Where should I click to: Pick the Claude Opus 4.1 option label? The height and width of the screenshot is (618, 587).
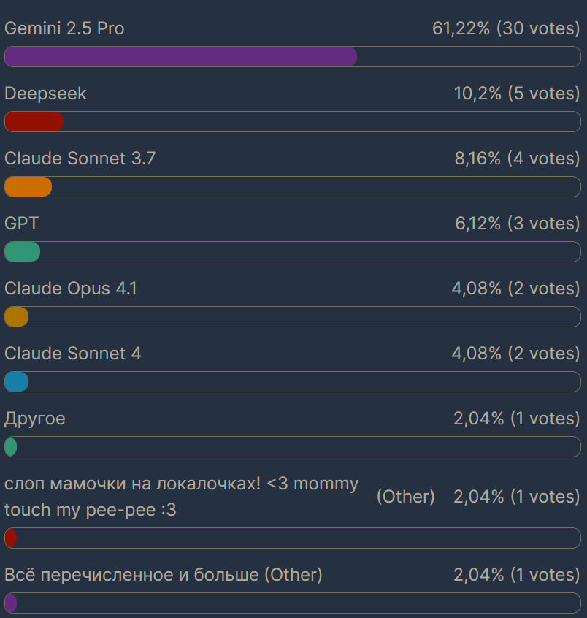point(70,289)
